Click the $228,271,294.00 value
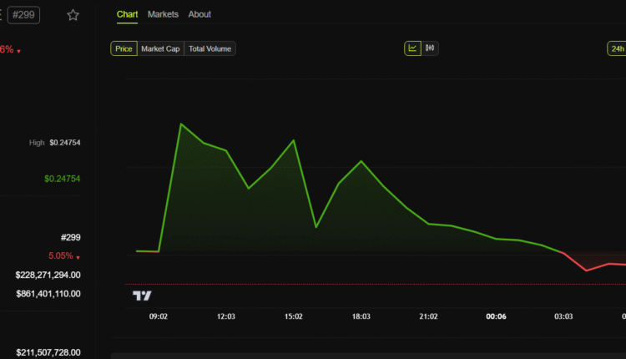Image resolution: width=626 pixels, height=359 pixels. point(48,275)
